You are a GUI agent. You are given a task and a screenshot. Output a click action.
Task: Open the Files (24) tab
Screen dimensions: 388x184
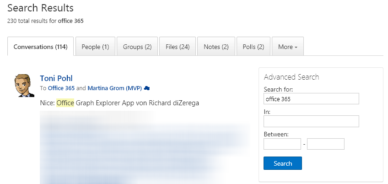click(x=178, y=47)
